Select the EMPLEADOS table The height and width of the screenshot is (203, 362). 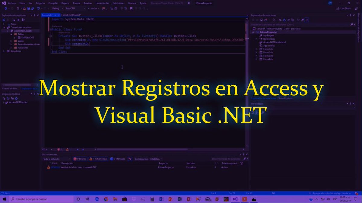(x=27, y=38)
